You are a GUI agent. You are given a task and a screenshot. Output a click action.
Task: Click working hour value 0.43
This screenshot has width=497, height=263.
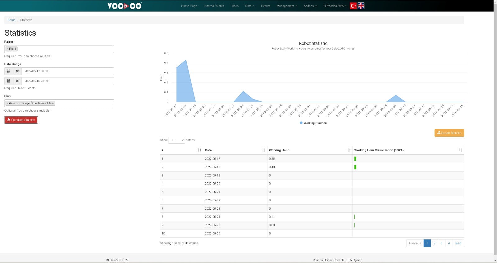(x=272, y=167)
